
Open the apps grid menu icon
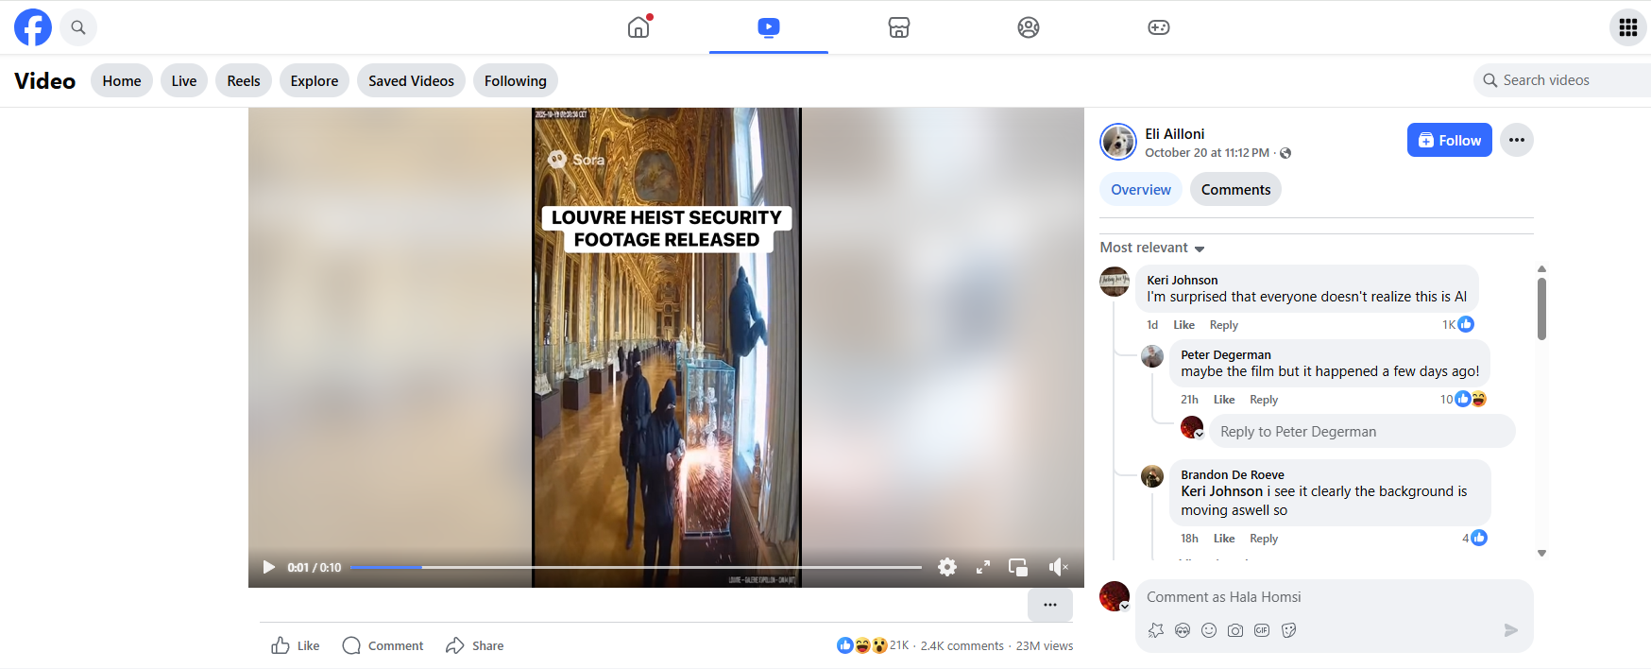(x=1627, y=27)
